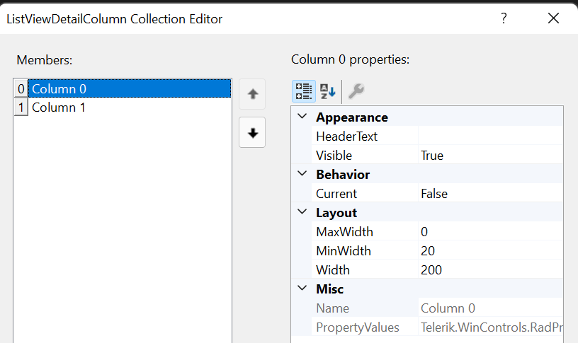
Task: Click the Current property False value
Action: 490,194
